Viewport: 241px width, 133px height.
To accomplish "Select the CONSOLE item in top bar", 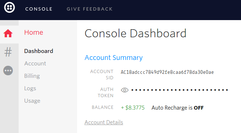I will click(x=39, y=9).
